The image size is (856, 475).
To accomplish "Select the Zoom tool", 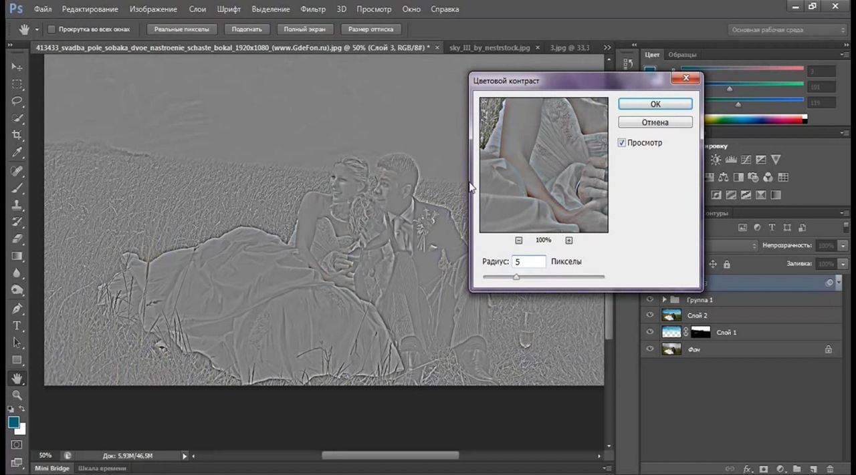I will tap(17, 395).
